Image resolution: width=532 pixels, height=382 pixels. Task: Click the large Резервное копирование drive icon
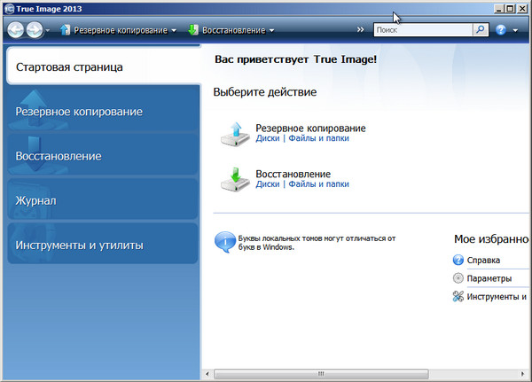pyautogui.click(x=235, y=135)
